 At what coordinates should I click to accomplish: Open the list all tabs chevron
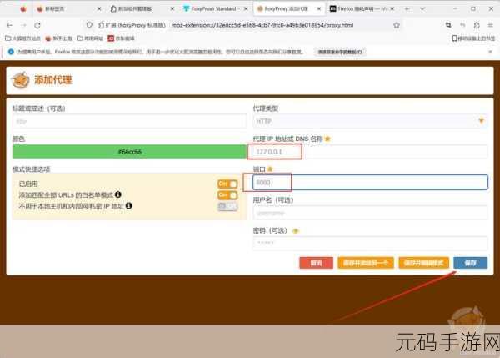[422, 9]
